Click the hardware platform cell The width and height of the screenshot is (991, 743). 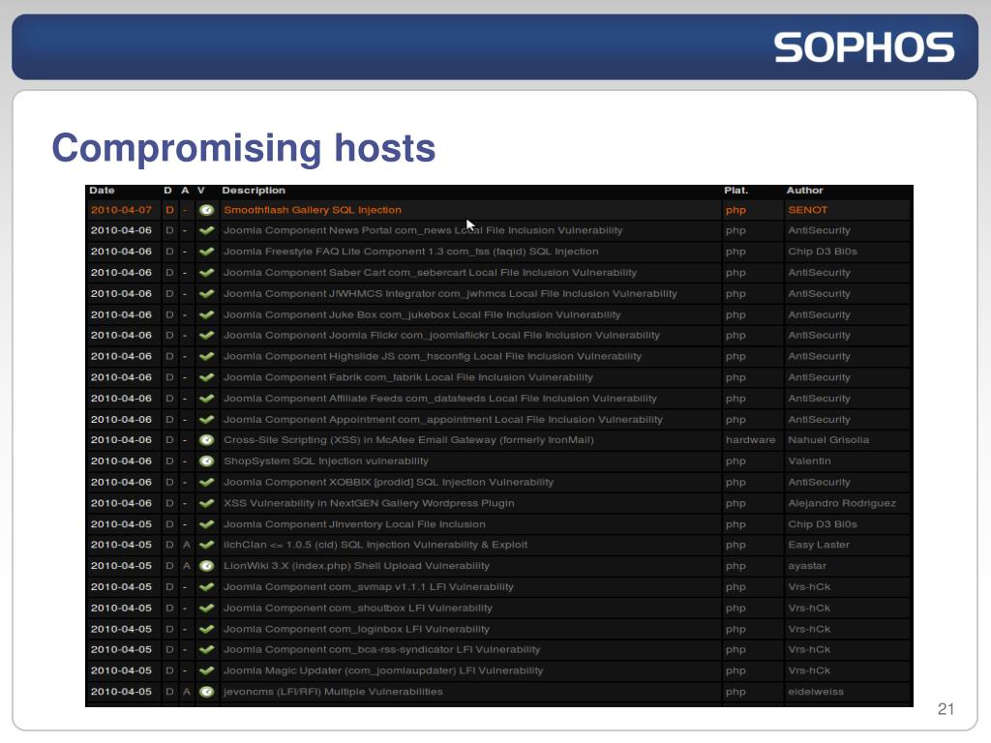click(750, 440)
